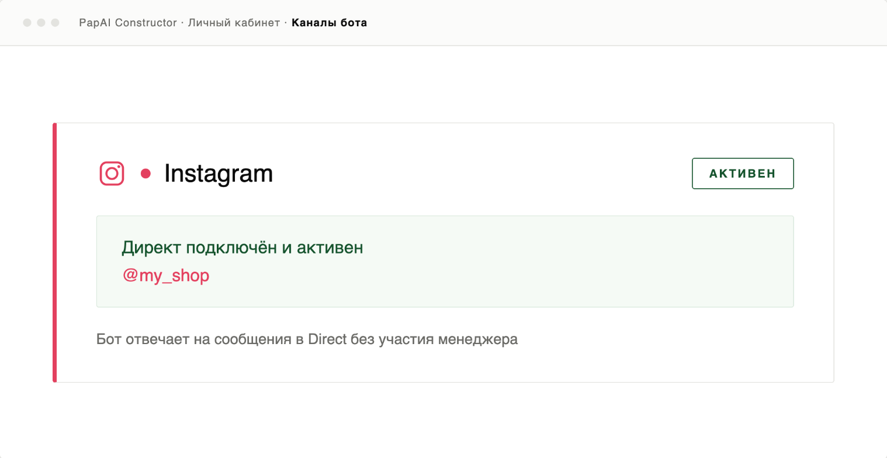Click the middle gray window control dot
887x458 pixels.
click(x=41, y=23)
